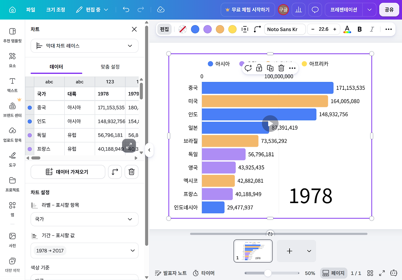Click the delete data trash icon

[x=132, y=172]
